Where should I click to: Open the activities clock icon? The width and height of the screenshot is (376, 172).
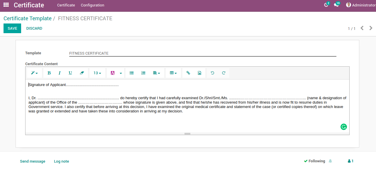point(326,5)
